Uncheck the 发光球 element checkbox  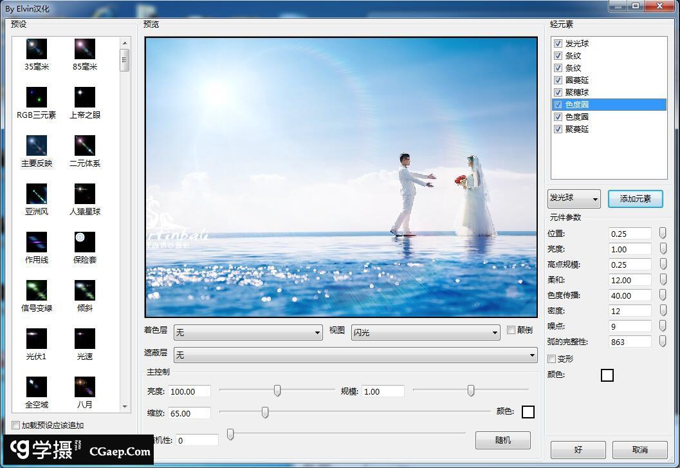pos(558,44)
